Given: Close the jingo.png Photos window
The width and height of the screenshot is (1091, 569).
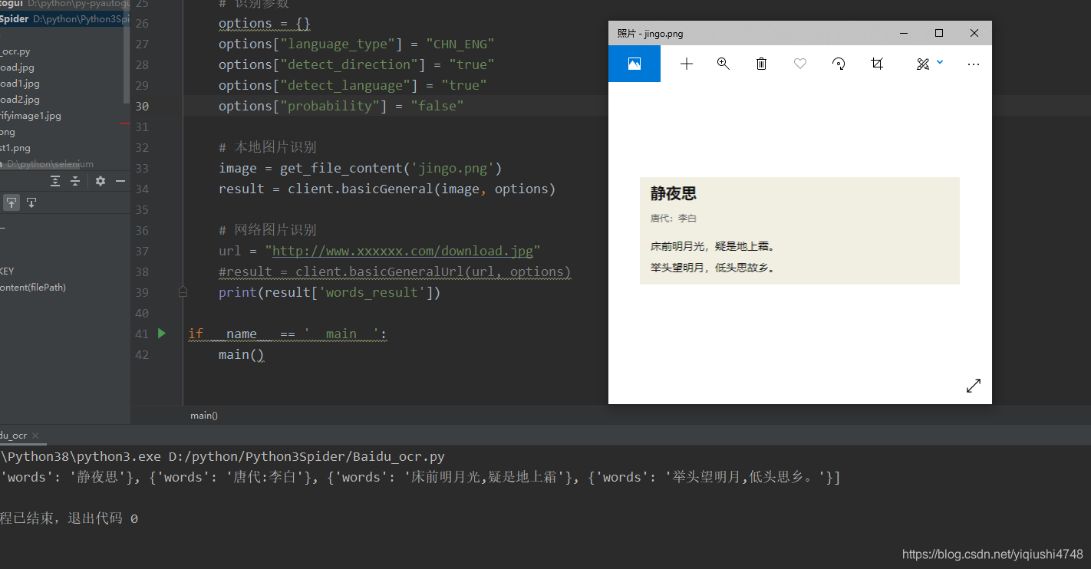Looking at the screenshot, I should [x=974, y=33].
